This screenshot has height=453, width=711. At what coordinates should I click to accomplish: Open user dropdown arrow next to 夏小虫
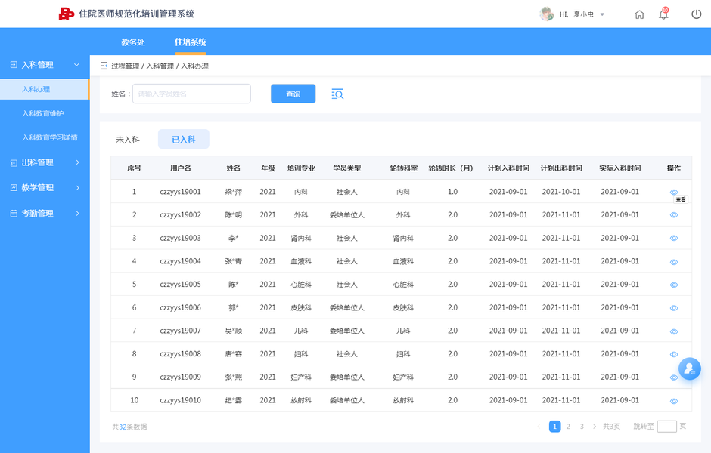coord(602,14)
